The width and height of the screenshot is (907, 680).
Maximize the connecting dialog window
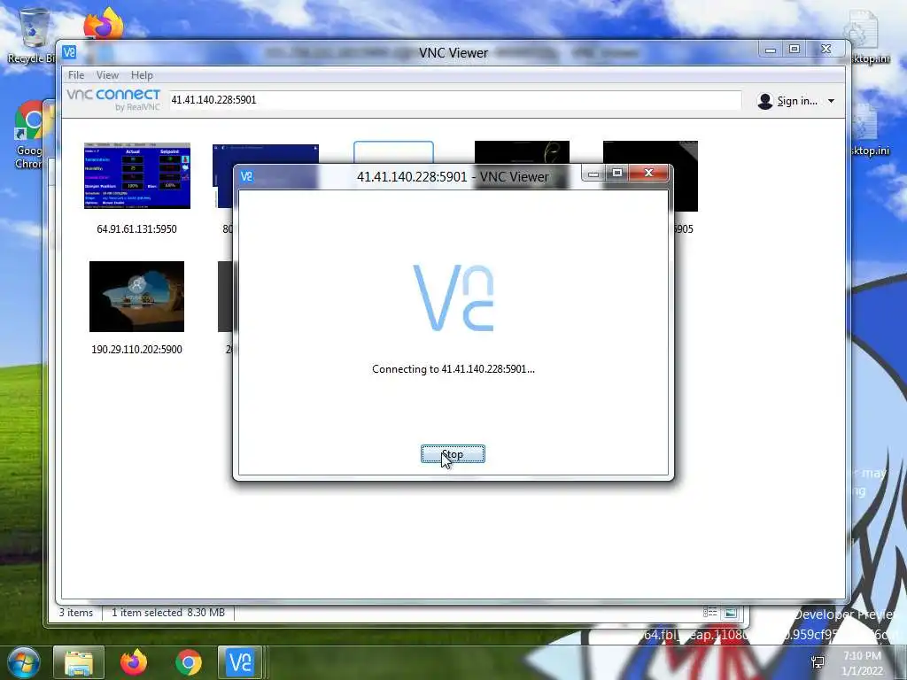point(617,173)
